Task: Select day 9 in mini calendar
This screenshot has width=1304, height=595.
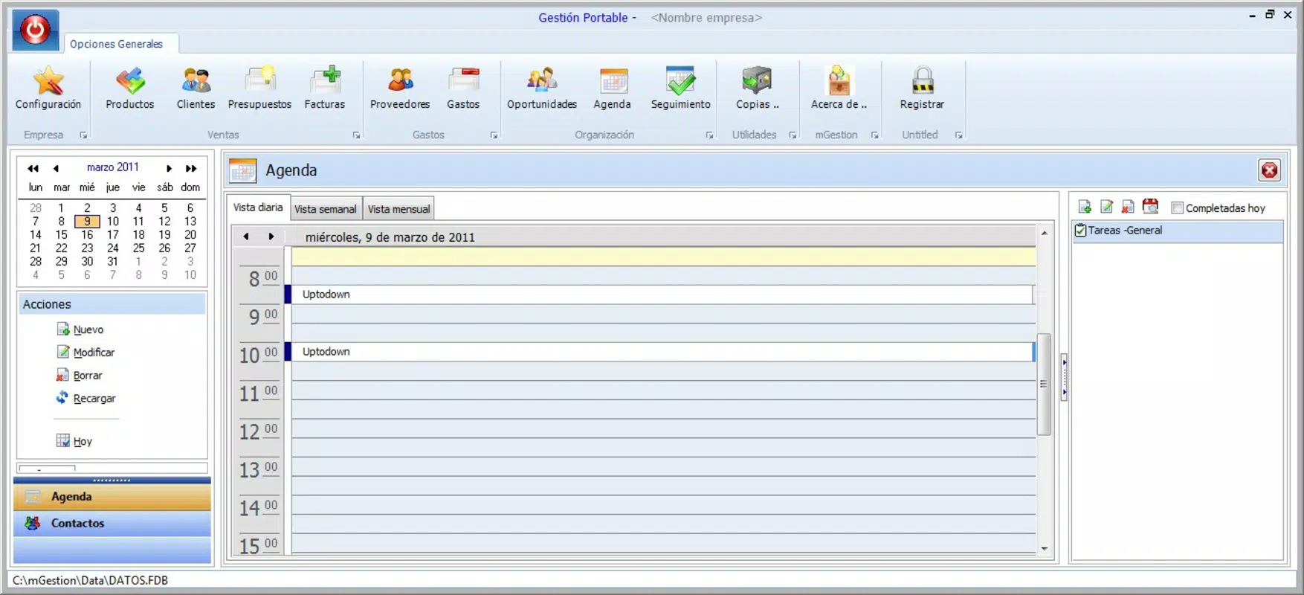Action: pyautogui.click(x=87, y=222)
